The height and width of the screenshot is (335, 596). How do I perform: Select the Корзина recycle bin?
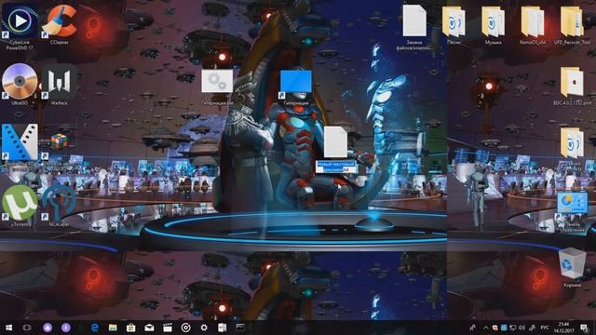(x=572, y=262)
